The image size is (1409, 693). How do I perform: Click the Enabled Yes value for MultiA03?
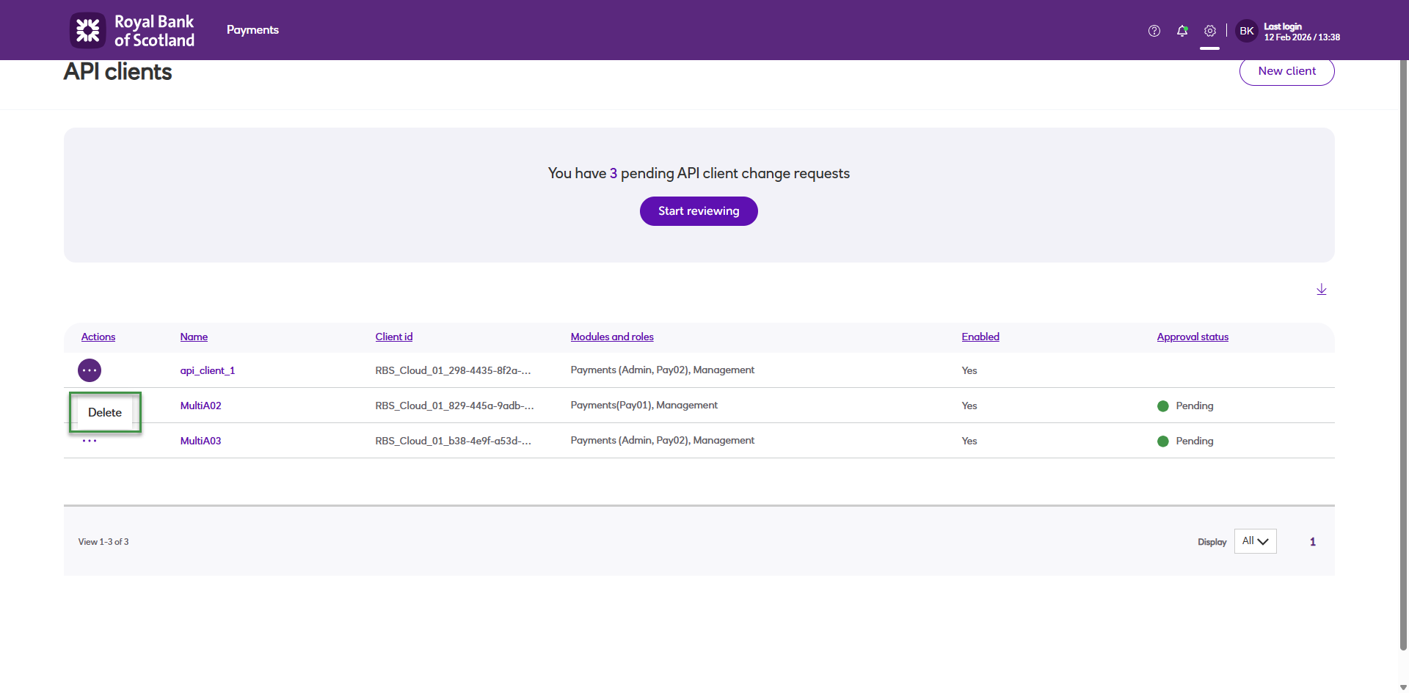[x=969, y=441]
